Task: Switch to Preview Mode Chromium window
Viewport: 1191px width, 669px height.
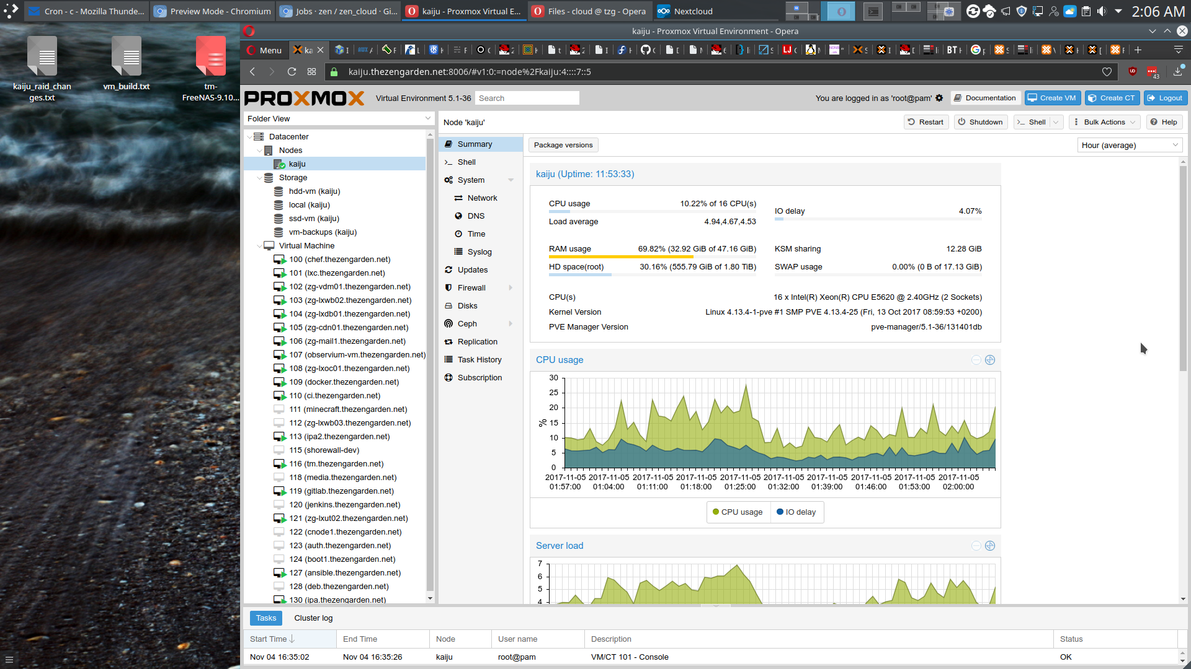Action: (213, 11)
